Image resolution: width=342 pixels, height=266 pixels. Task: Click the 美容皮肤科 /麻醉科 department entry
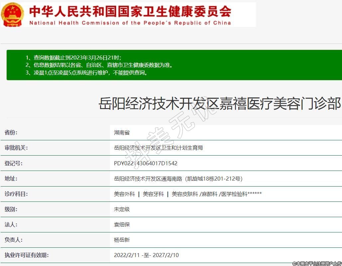click(x=194, y=194)
